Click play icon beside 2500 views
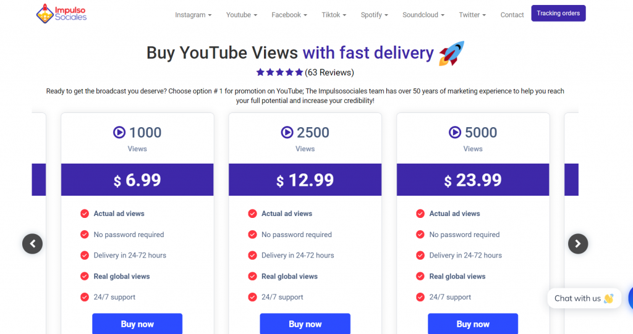 coord(287,132)
